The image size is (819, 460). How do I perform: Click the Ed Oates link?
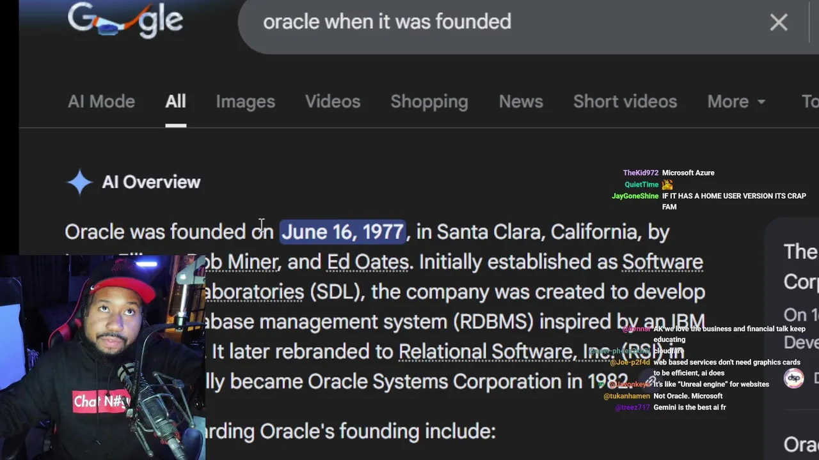click(368, 262)
